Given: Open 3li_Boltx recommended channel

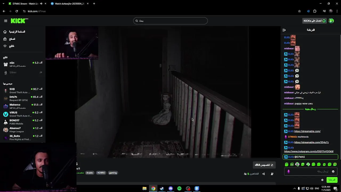Looking at the screenshot, I should (23, 138).
